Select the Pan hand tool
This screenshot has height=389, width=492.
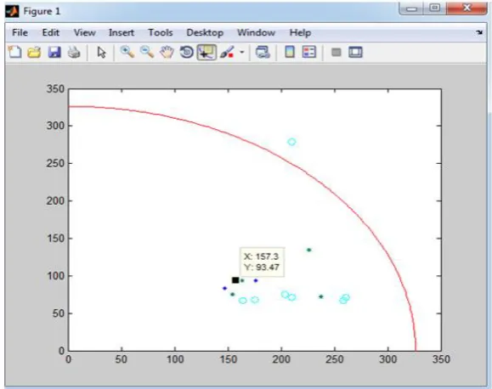[x=167, y=52]
